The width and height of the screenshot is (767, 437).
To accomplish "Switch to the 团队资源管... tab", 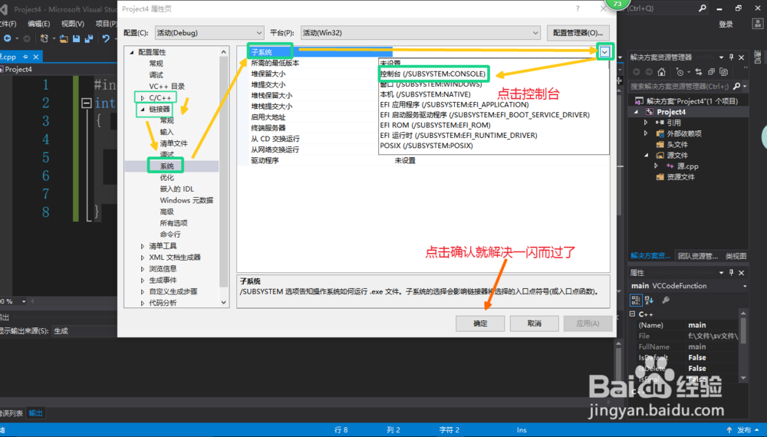I will (697, 255).
